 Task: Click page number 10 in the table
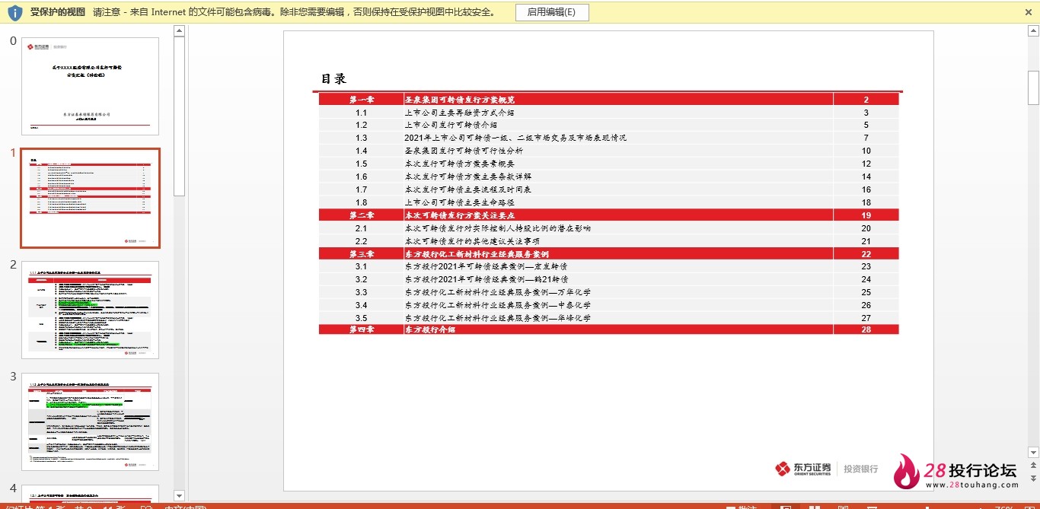[x=866, y=151]
